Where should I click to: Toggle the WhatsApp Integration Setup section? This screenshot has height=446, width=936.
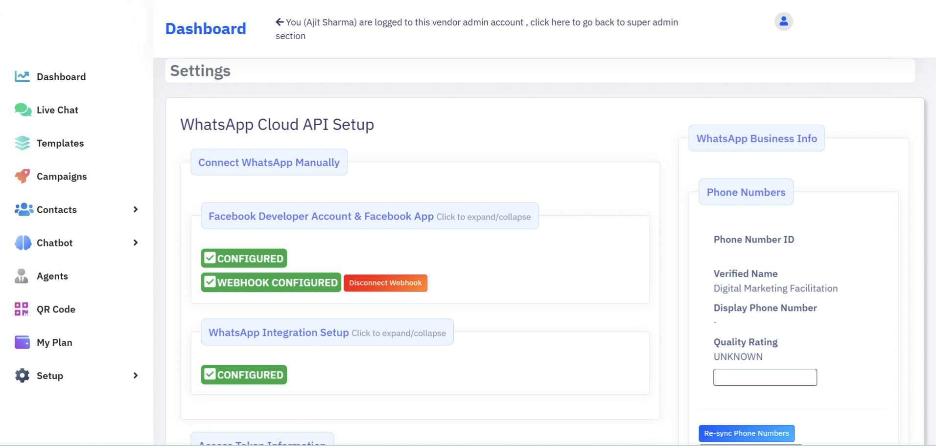(x=327, y=333)
